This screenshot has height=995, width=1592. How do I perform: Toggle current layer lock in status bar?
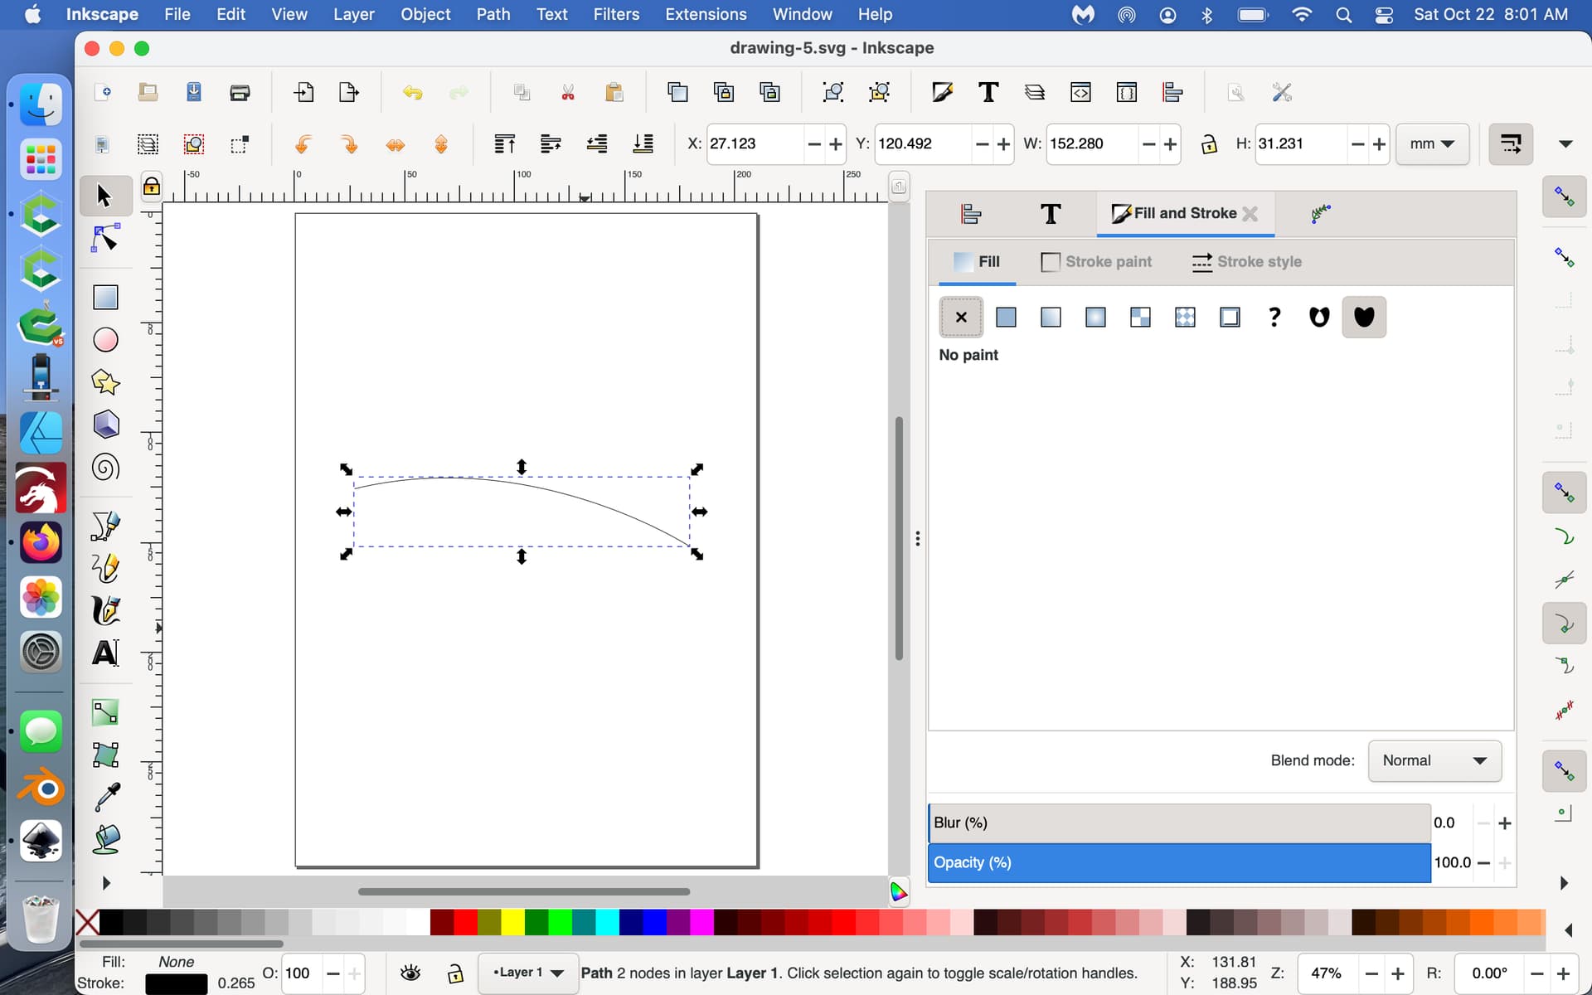click(455, 973)
